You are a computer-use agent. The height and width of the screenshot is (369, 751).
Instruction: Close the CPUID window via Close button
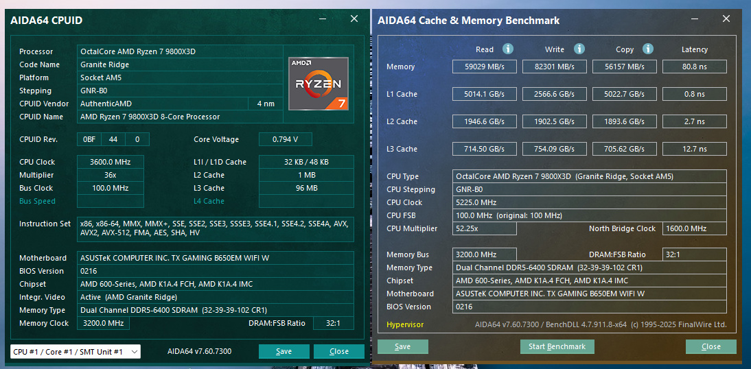coord(338,352)
